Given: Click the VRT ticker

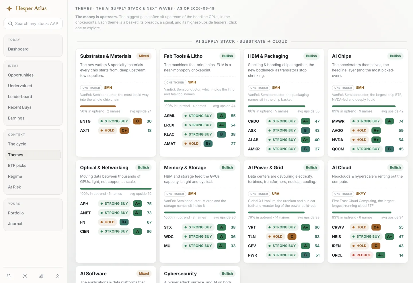Looking at the screenshot, I should pyautogui.click(x=252, y=227).
